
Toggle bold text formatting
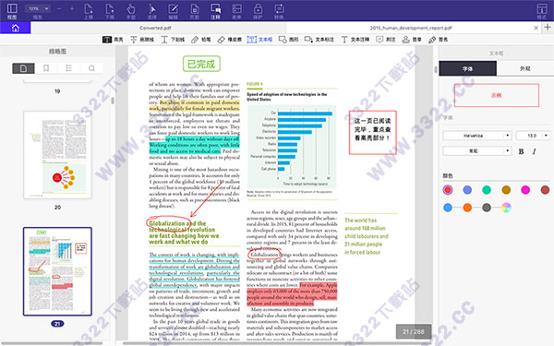pos(521,151)
